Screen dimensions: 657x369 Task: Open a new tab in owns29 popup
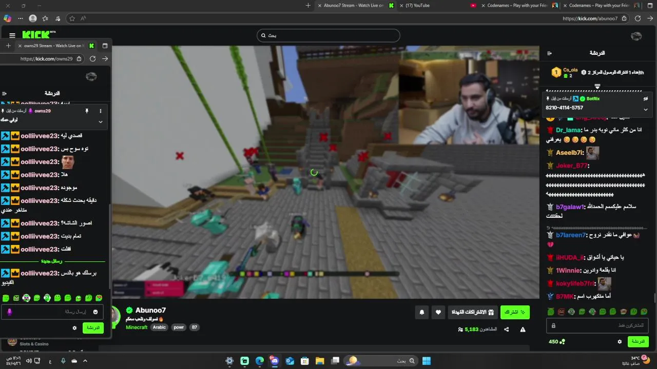(8, 46)
